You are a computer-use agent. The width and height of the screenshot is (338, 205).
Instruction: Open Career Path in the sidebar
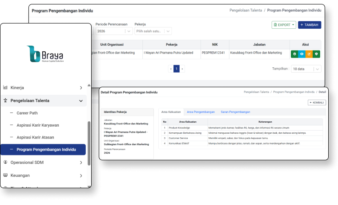[x=27, y=113]
